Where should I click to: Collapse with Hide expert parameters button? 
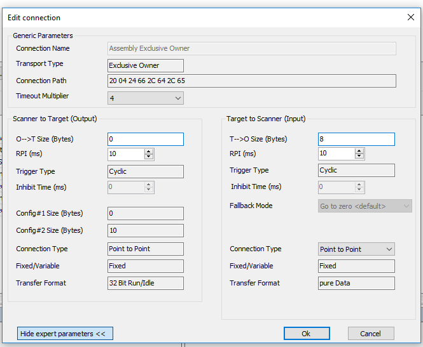click(65, 334)
